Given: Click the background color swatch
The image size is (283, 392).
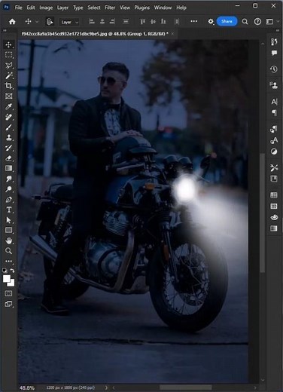Looking at the screenshot, I should 12,283.
